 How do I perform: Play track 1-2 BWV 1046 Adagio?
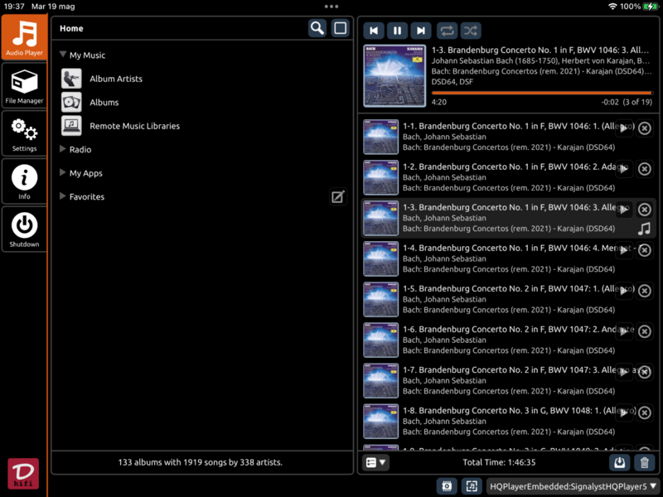(624, 169)
